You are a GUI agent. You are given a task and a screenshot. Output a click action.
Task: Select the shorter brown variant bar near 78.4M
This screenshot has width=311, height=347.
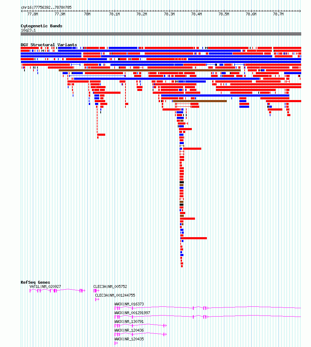coord(200,101)
